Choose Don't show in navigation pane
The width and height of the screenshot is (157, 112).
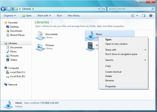point(123,54)
